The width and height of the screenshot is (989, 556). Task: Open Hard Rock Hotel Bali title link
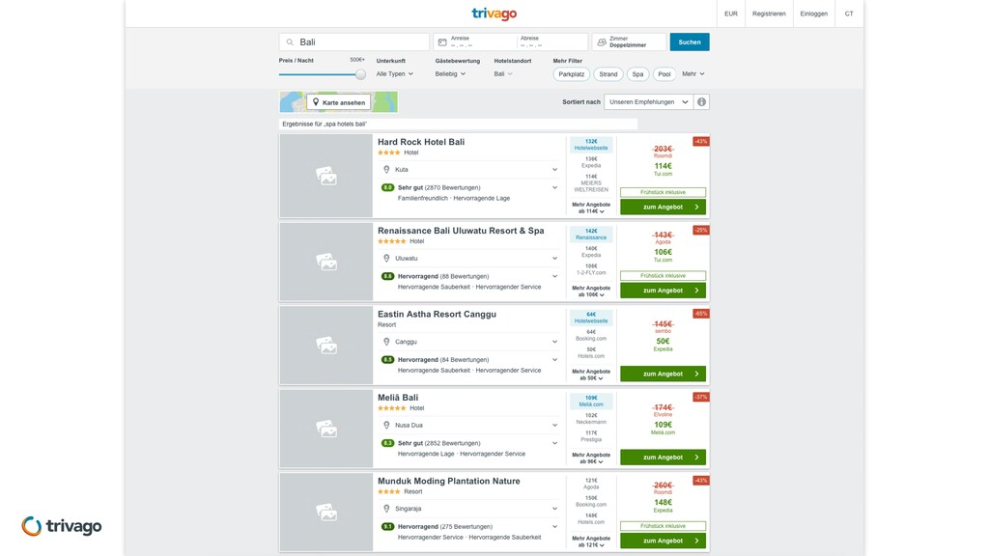click(421, 142)
